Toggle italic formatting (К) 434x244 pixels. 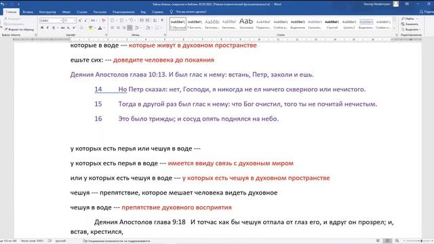47,28
